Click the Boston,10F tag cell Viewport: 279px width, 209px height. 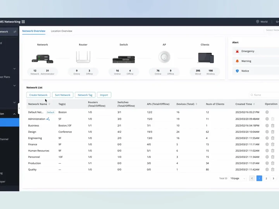point(65,125)
